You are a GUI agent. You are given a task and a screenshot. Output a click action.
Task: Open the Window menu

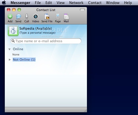coord(113,3)
